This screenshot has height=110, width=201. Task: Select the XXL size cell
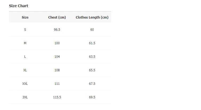(x=25, y=84)
